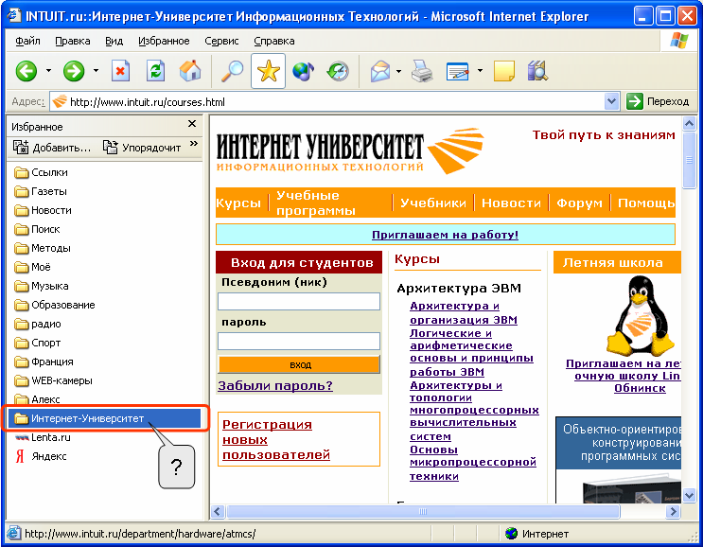Click the Research books toolbar icon

pyautogui.click(x=537, y=71)
